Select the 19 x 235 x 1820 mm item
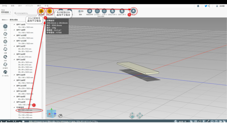Screen dimensions: 227x123 [x=26, y=38]
